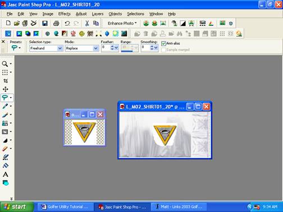Expand the Feather value dropdown arrow
The width and height of the screenshot is (283, 212).
tap(116, 48)
